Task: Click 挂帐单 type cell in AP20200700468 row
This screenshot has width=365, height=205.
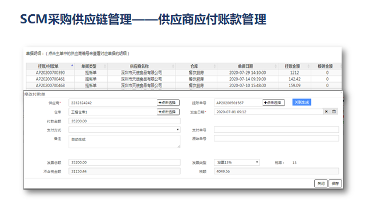Action: click(x=91, y=85)
